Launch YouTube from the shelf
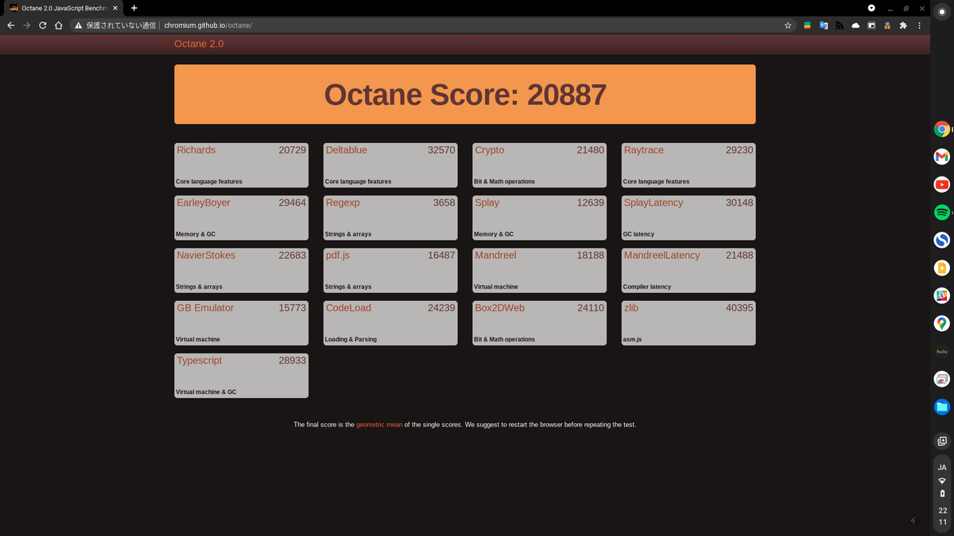954x536 pixels. pyautogui.click(x=942, y=185)
